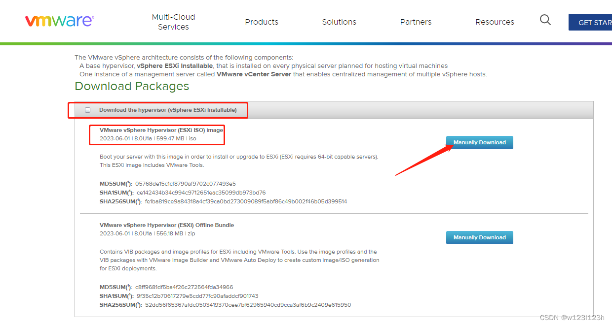Select 'VMware vSphere Hypervisor (ESXi) Offline Bundle' title
This screenshot has width=612, height=325.
167,225
